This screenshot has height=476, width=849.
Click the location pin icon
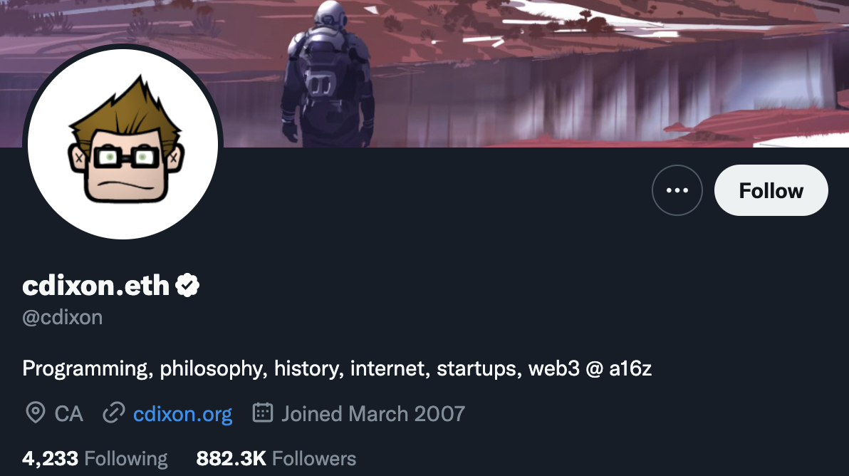pos(35,413)
